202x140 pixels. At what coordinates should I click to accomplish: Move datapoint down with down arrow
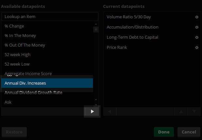click(194, 111)
